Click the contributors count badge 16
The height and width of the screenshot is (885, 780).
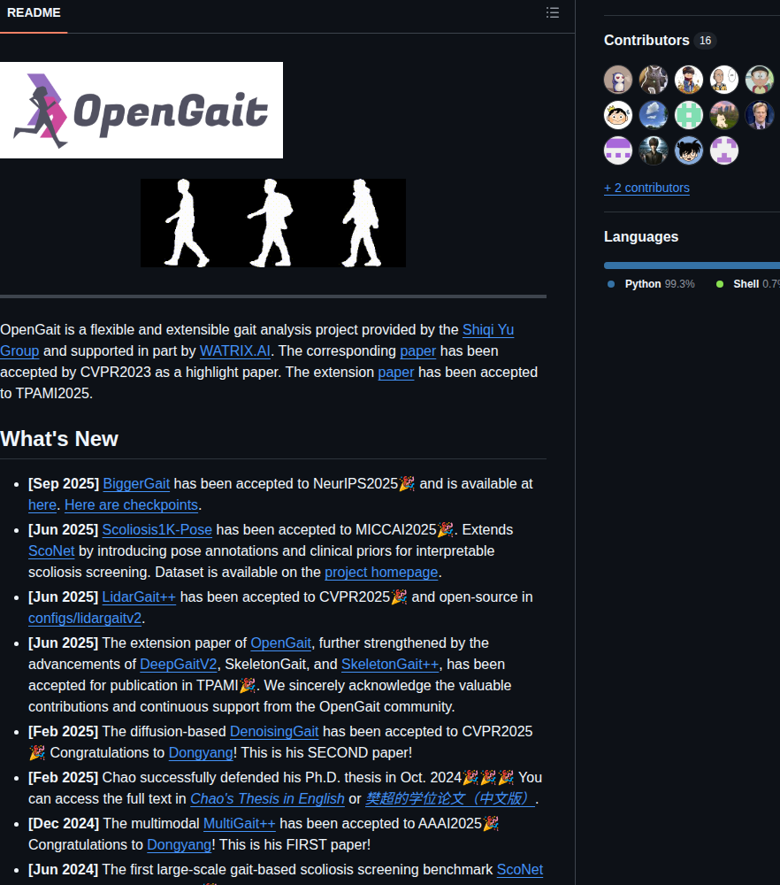click(x=705, y=41)
